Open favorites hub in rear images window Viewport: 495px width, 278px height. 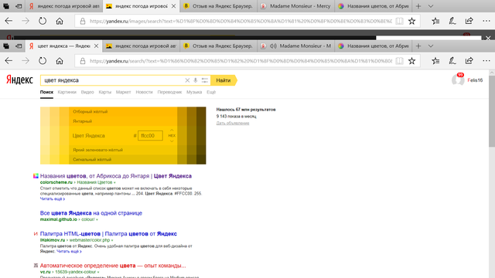435,21
